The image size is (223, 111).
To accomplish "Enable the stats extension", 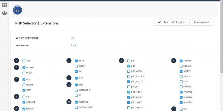I will click(181, 82).
